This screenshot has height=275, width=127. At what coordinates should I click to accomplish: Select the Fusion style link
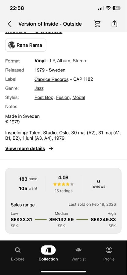tap(63, 97)
